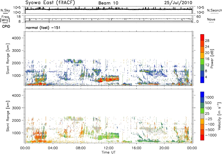Select the 'Velocity [m s-1]' colorbar title
The width and height of the screenshot is (222, 154).
(x=219, y=116)
